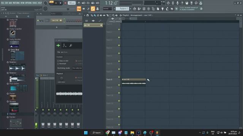Screen dimensions: 243x136
Task: Select the playlist Mute tool
Action: pyautogui.click(x=101, y=15)
